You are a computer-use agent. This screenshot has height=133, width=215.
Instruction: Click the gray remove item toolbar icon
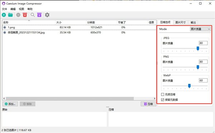click(18, 15)
